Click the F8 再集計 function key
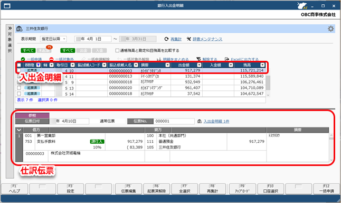341x203 pixels. (x=213, y=189)
